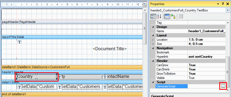The width and height of the screenshot is (231, 97).
Task: Collapse the Render category
Action: click(153, 61)
